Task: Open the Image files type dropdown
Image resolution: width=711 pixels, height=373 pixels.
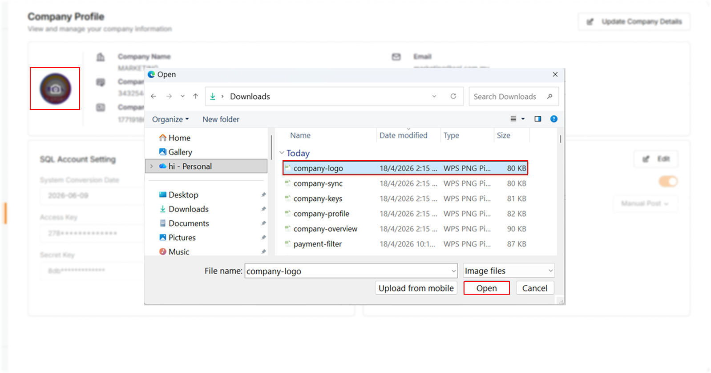Action: pos(509,271)
